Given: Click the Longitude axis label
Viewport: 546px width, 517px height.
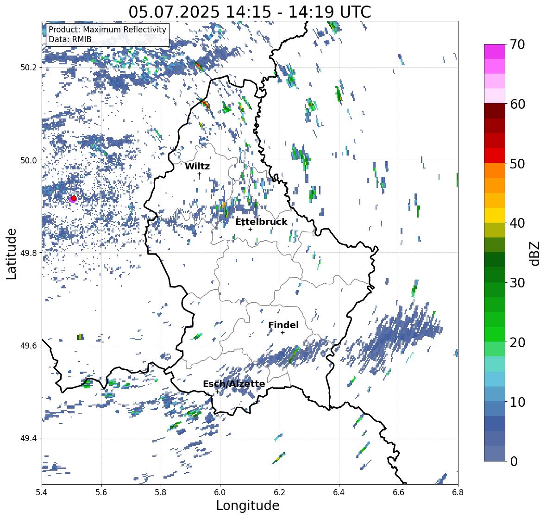Looking at the screenshot, I should pyautogui.click(x=248, y=505).
